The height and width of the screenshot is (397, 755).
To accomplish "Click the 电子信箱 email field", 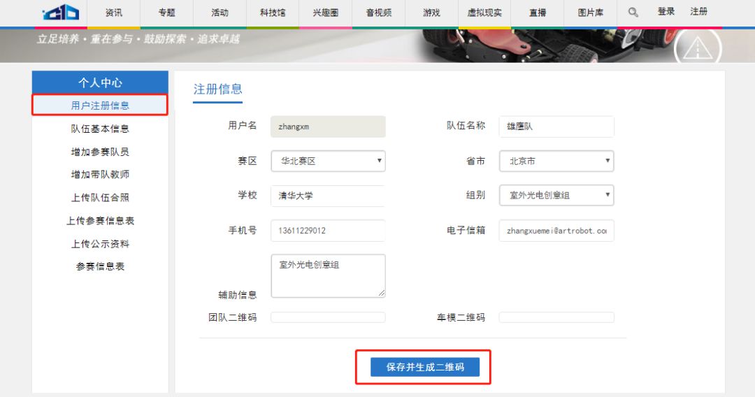I will [x=556, y=231].
